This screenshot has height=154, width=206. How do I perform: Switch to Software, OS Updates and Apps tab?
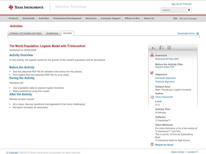point(25,33)
